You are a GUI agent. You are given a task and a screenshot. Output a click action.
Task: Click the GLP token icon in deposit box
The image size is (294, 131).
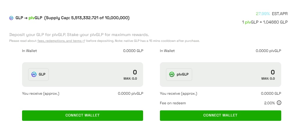coord(34,74)
